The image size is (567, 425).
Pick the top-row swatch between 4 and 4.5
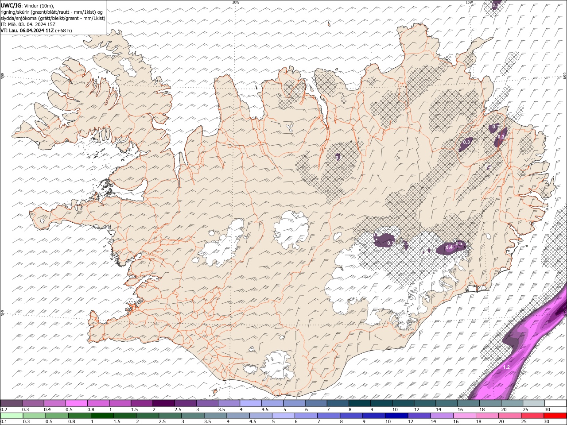tap(251, 403)
